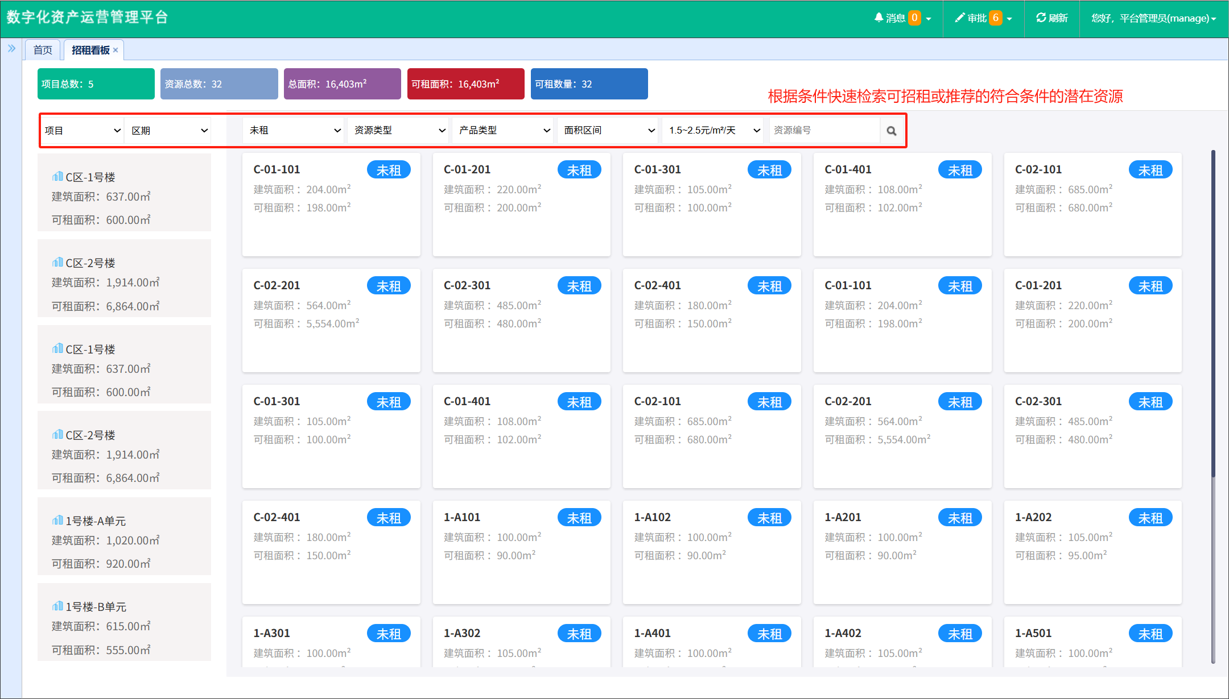This screenshot has height=699, width=1229.
Task: Expand the sidebar with double-chevron icon
Action: 11,49
